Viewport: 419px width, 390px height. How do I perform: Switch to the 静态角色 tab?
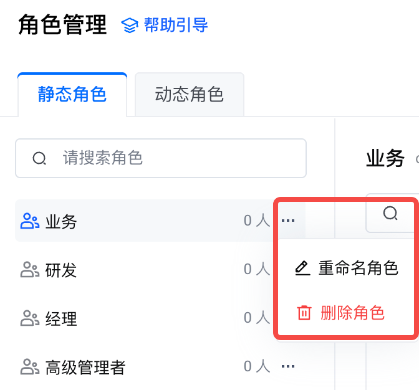(x=72, y=95)
